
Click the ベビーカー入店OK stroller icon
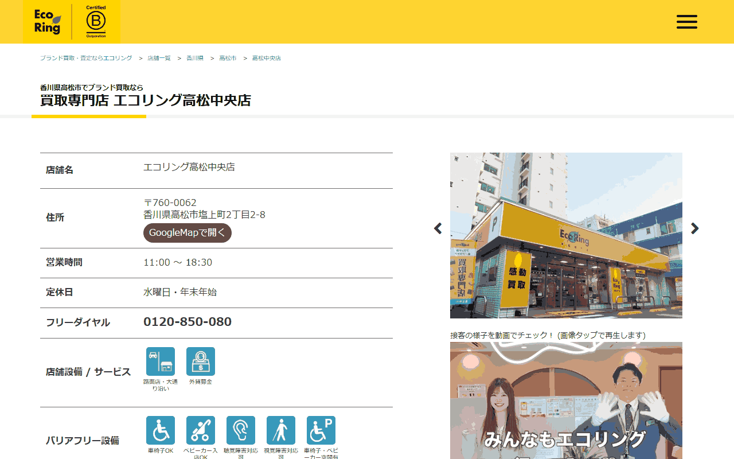pos(201,430)
